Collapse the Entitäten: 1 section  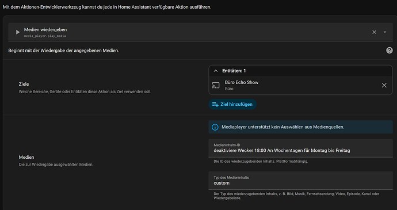(x=216, y=71)
